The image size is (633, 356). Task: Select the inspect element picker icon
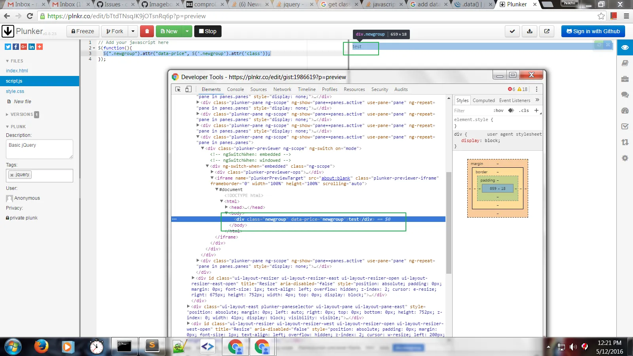click(x=178, y=89)
